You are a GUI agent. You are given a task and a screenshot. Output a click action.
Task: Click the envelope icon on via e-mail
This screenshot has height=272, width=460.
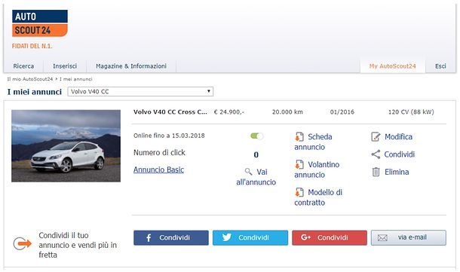coord(382,237)
